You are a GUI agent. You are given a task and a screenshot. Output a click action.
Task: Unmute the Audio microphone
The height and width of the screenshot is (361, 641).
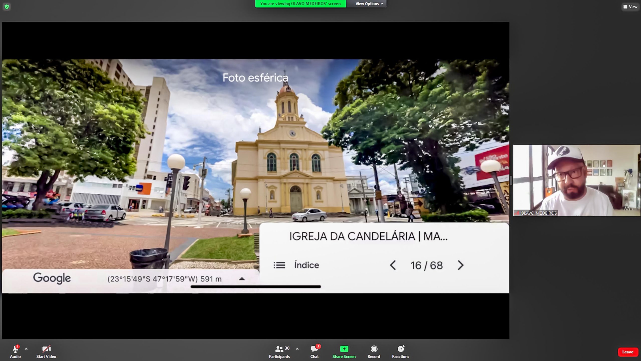point(15,351)
